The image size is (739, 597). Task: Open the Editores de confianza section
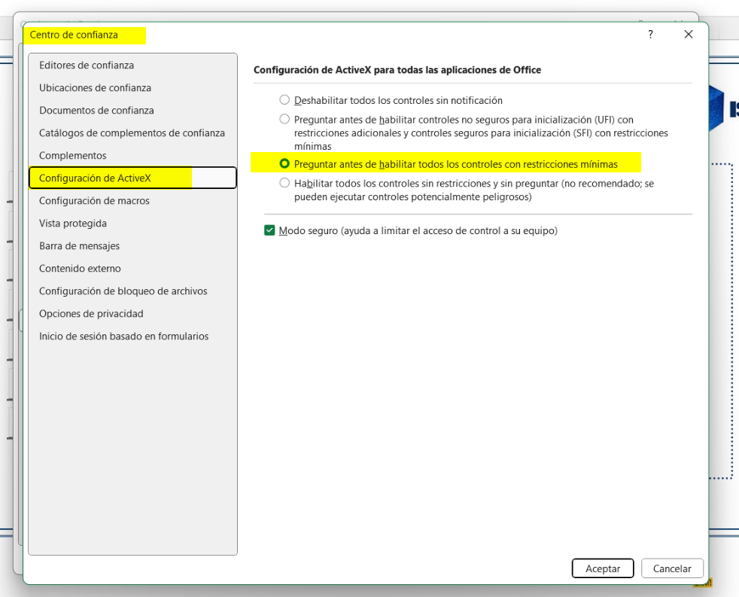point(132,65)
